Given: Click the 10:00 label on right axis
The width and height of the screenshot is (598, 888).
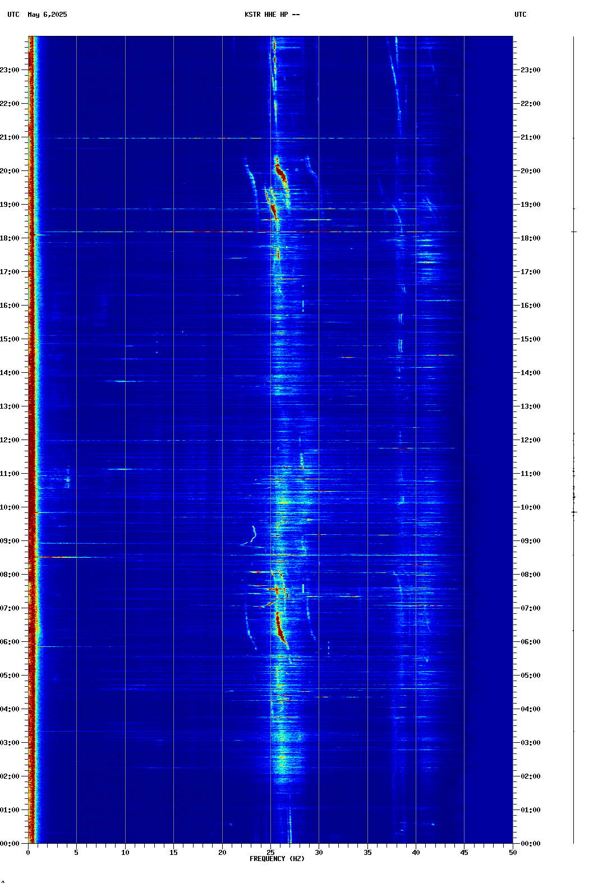Looking at the screenshot, I should coord(531,507).
